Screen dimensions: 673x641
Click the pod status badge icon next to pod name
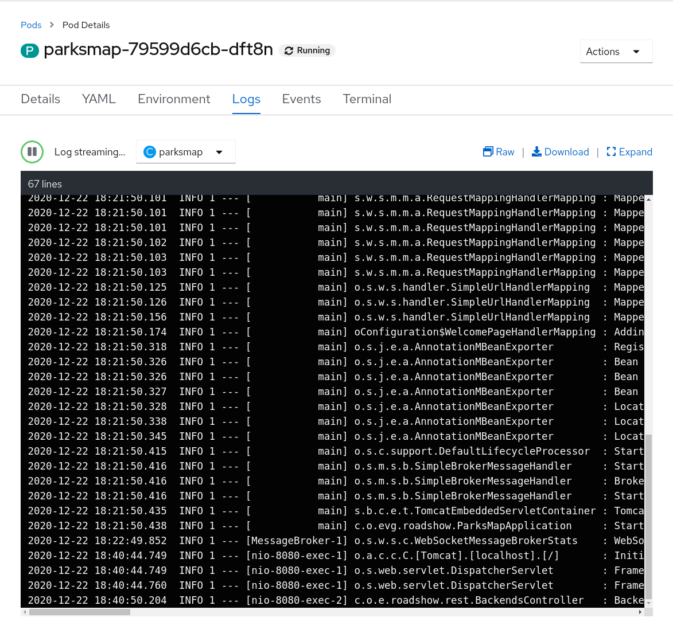(29, 50)
